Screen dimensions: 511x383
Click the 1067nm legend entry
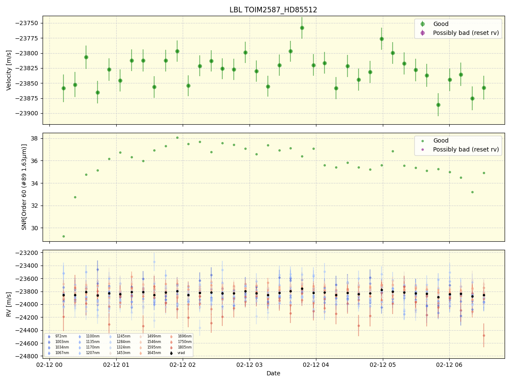coord(57,353)
